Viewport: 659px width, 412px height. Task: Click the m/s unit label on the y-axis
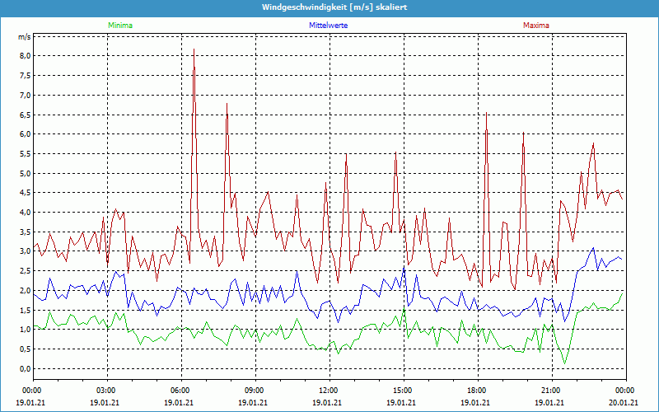click(x=25, y=38)
